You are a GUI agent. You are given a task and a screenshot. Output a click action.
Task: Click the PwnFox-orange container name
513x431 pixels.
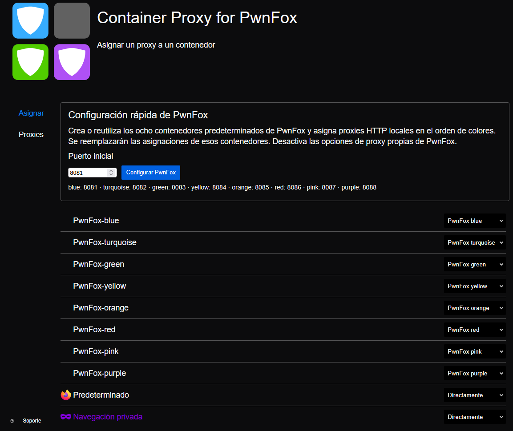tap(101, 308)
